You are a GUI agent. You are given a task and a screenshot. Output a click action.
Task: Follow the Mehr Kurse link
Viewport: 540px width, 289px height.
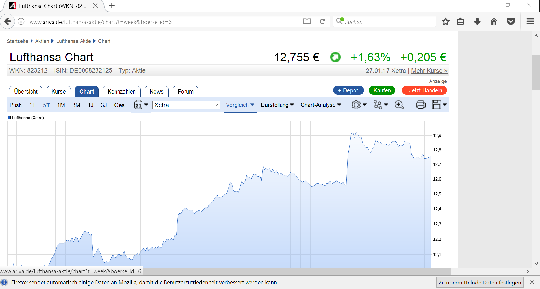click(x=429, y=71)
